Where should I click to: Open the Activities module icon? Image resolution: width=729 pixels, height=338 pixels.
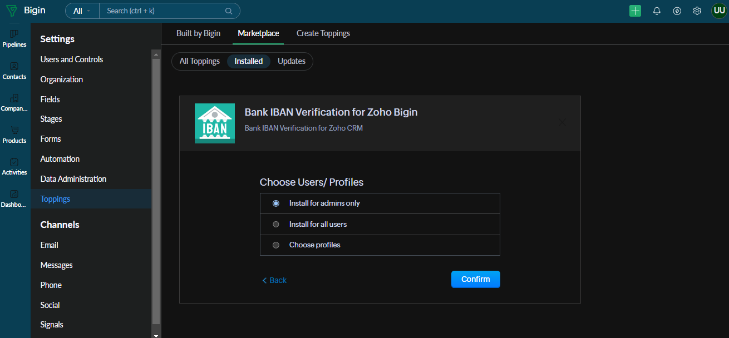tap(14, 162)
